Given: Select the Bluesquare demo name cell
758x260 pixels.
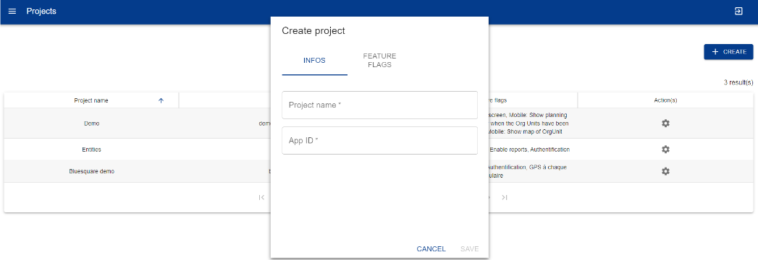Looking at the screenshot, I should point(91,171).
